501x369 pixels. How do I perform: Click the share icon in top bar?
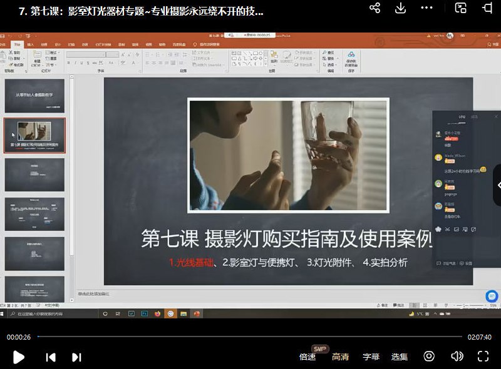[374, 8]
